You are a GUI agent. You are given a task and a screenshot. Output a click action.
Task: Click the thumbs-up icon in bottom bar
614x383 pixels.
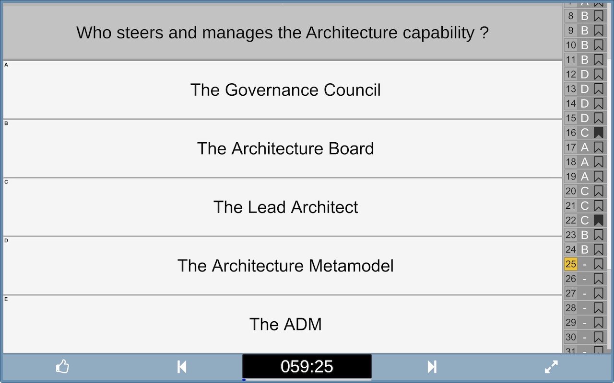point(62,367)
